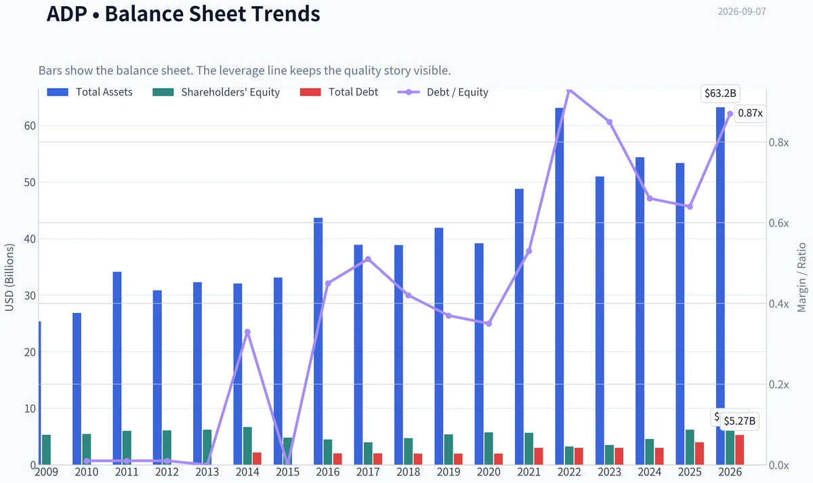The height and width of the screenshot is (483, 813).
Task: Click the ADP Balance Sheet Trends title
Action: pyautogui.click(x=183, y=13)
